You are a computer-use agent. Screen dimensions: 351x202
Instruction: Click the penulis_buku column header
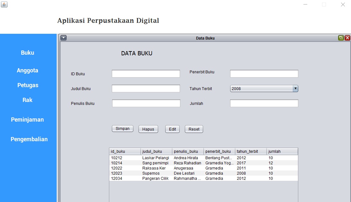click(188, 151)
